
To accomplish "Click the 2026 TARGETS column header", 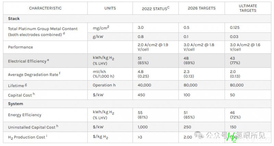I will 202,8.
